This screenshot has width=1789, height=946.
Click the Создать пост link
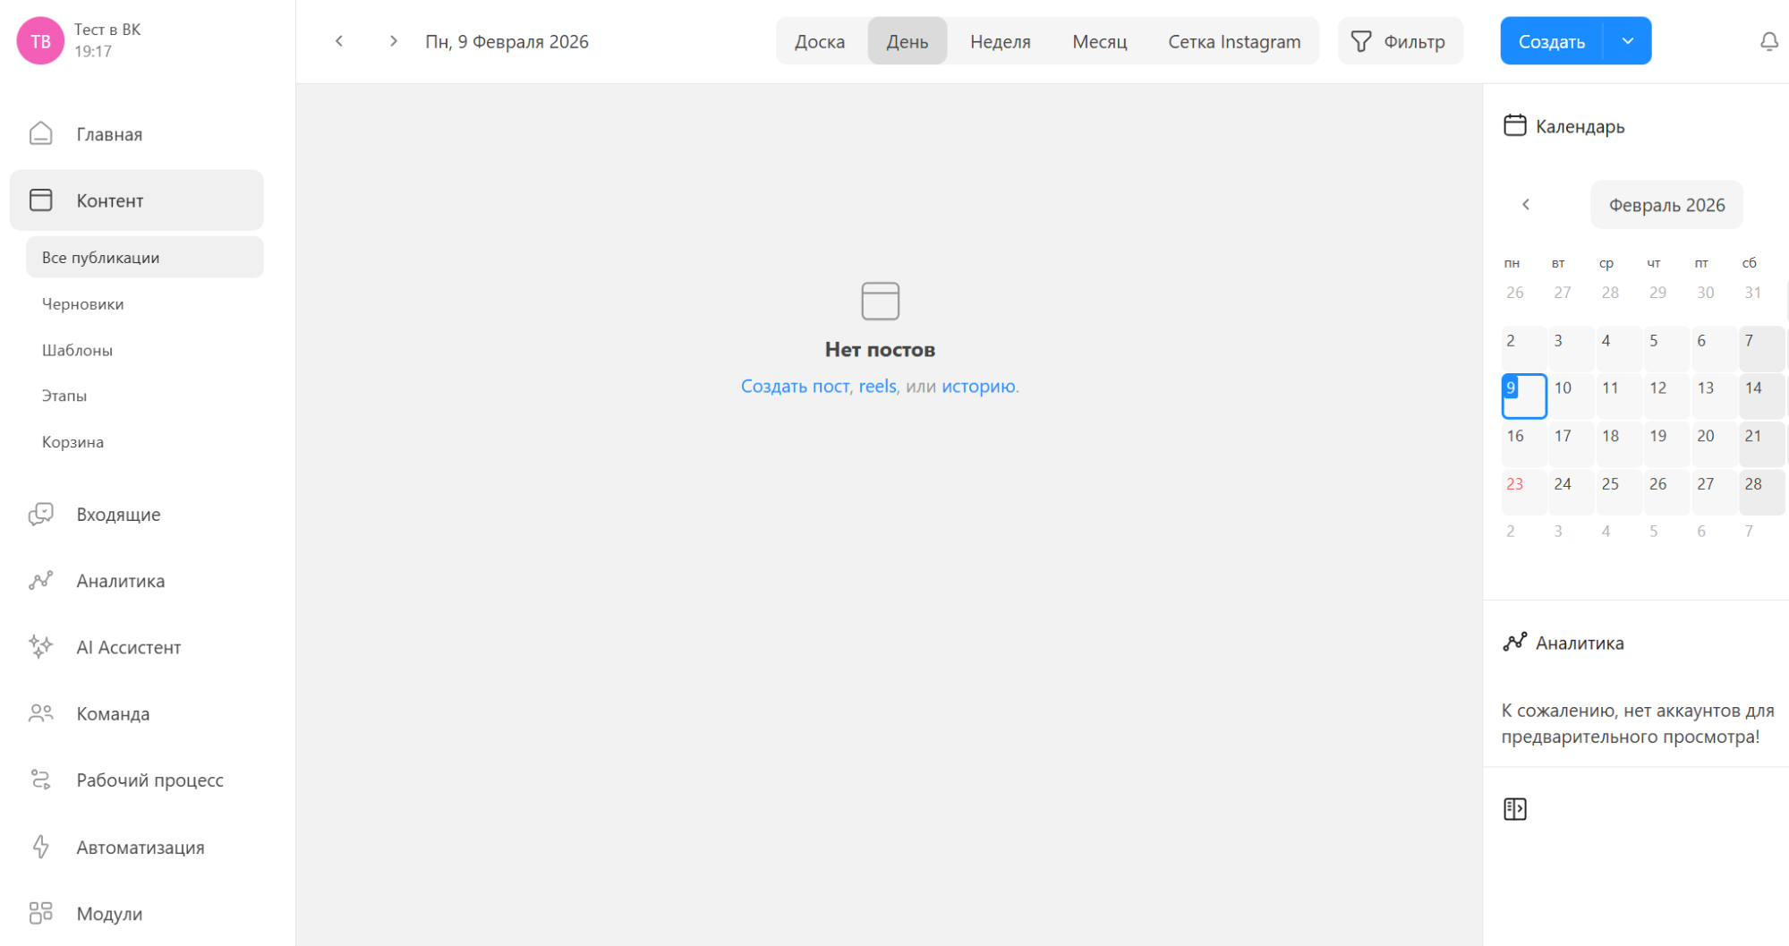794,387
